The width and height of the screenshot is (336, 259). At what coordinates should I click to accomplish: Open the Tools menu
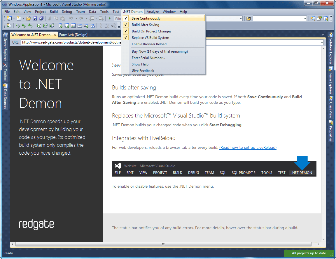click(x=104, y=12)
